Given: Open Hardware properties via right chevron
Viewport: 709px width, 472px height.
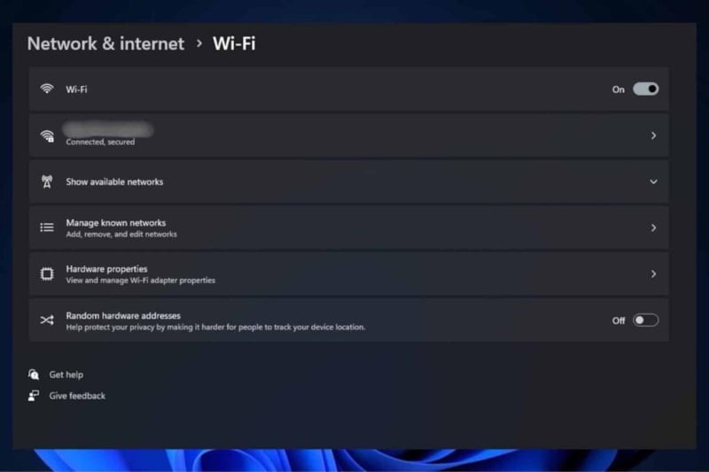Looking at the screenshot, I should (653, 274).
